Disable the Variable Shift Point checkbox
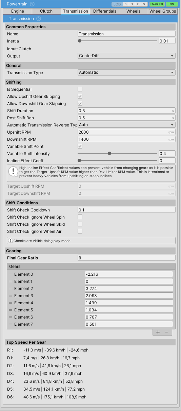This screenshot has height=411, width=181. (80, 146)
